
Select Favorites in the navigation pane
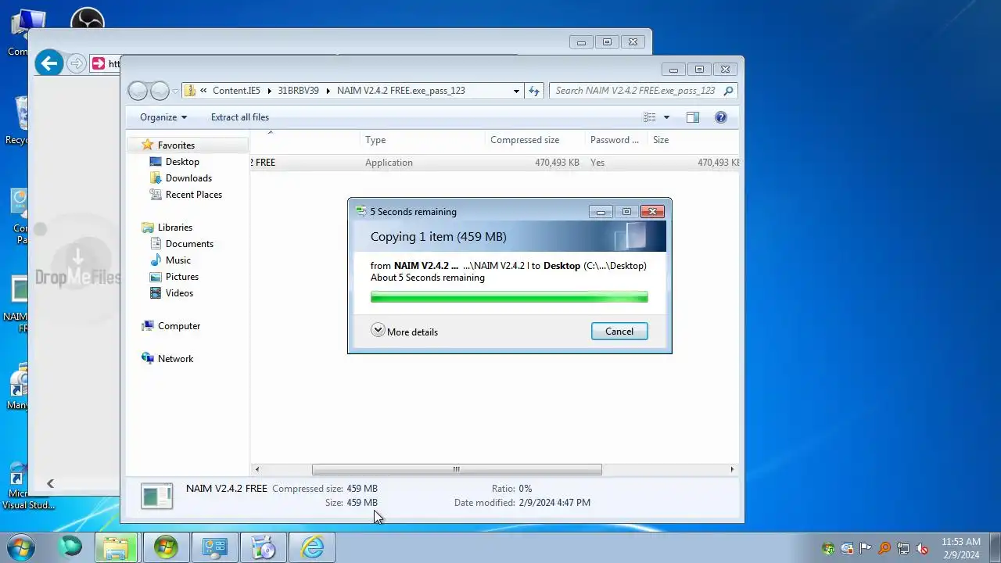(176, 145)
